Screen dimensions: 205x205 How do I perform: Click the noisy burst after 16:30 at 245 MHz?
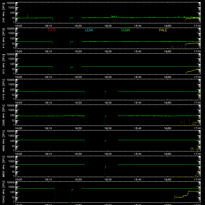pos(114,16)
